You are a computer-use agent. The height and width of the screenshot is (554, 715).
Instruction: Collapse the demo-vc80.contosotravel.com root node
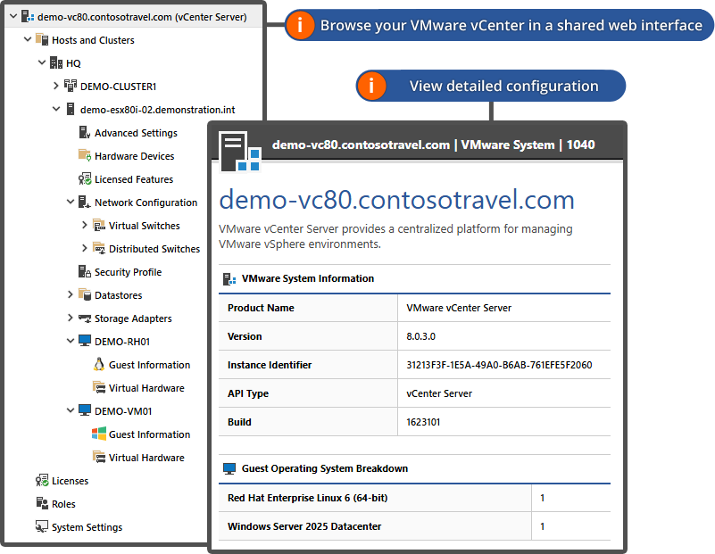tap(13, 16)
